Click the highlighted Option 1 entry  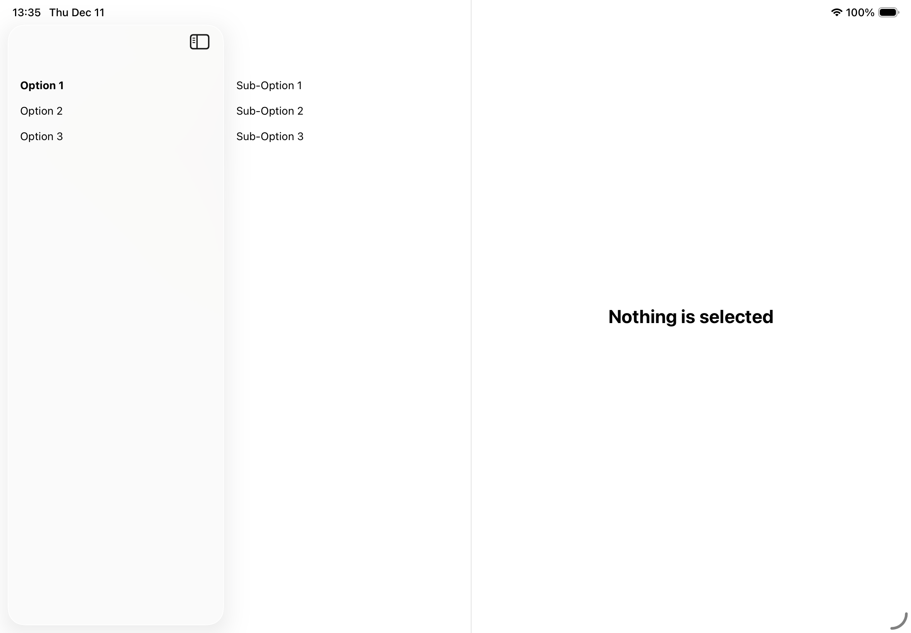pos(42,85)
